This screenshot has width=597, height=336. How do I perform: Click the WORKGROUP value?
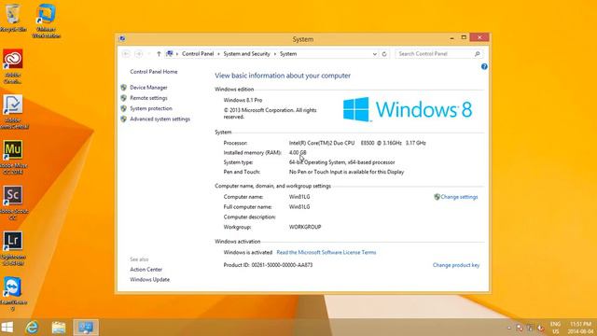305,227
